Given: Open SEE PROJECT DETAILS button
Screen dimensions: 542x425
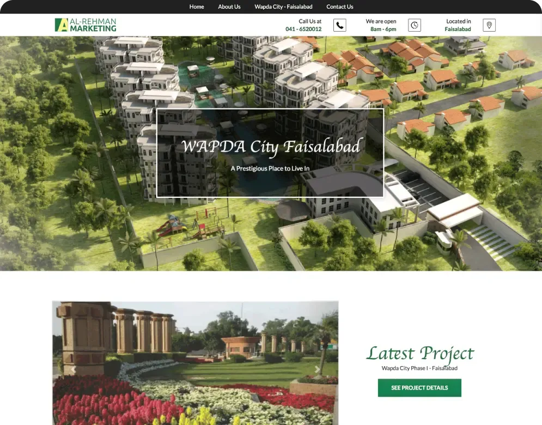Looking at the screenshot, I should [x=419, y=387].
